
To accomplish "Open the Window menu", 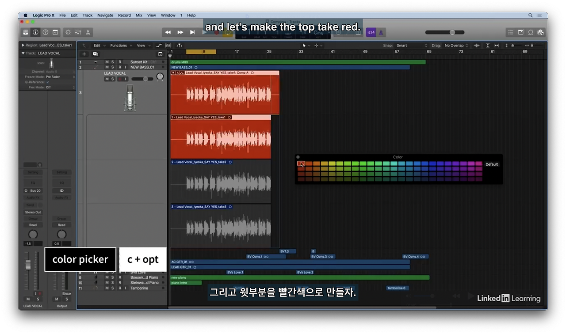I will 168,15.
